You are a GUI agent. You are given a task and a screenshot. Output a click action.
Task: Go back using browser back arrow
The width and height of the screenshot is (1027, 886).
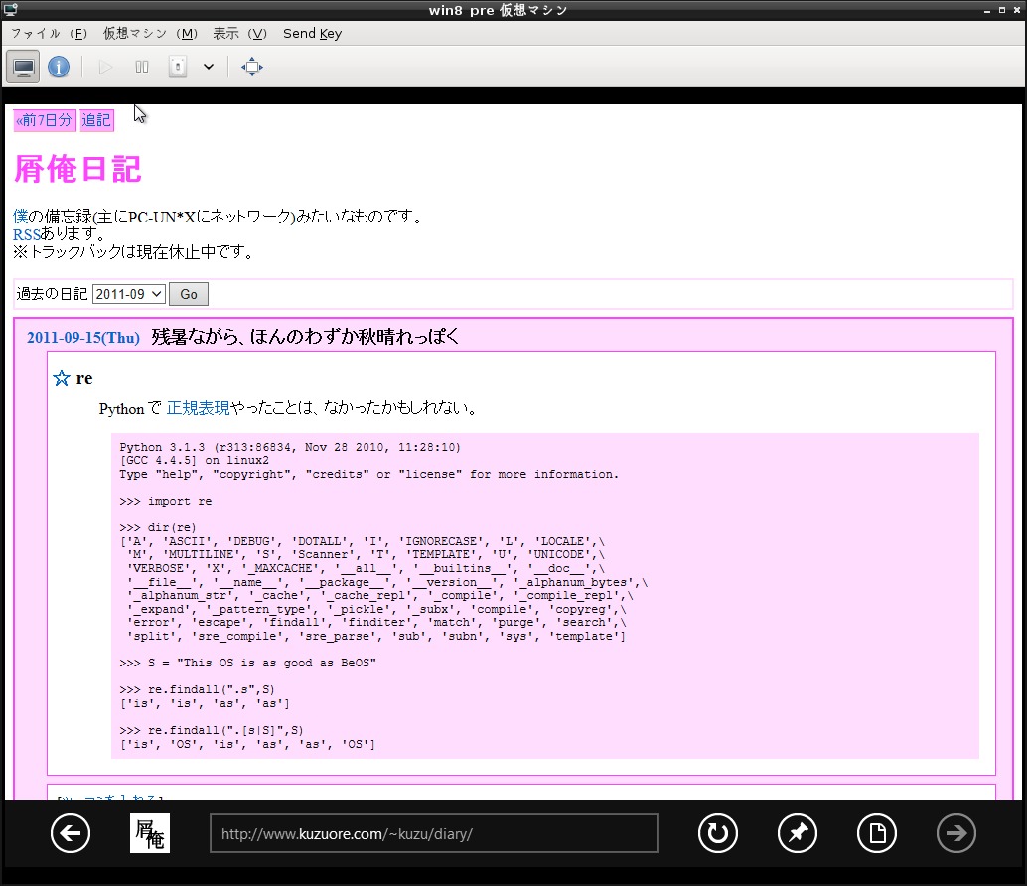click(x=71, y=833)
